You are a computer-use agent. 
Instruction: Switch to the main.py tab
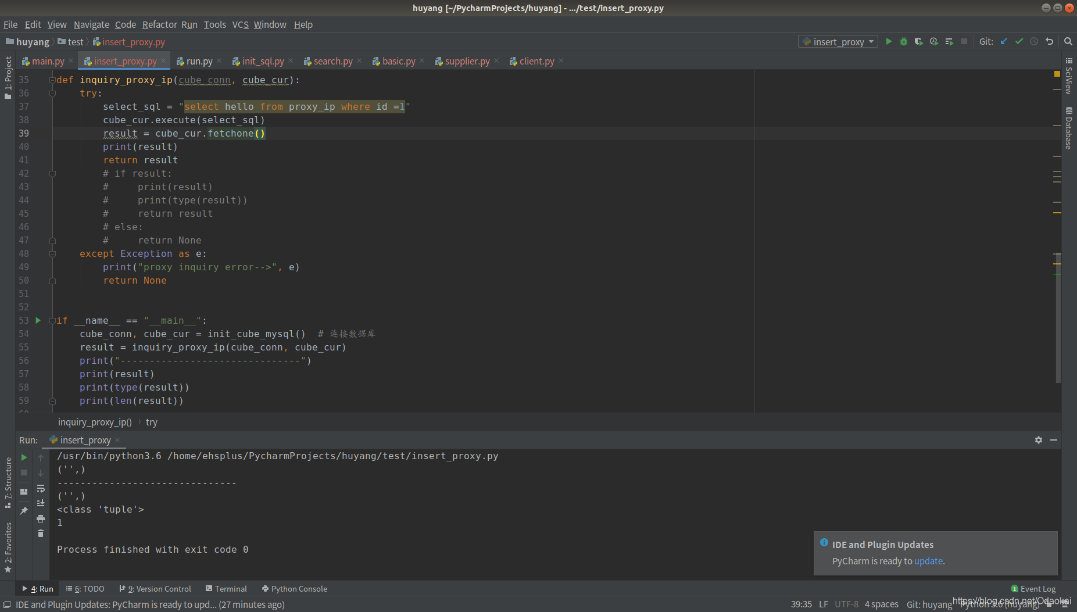48,61
